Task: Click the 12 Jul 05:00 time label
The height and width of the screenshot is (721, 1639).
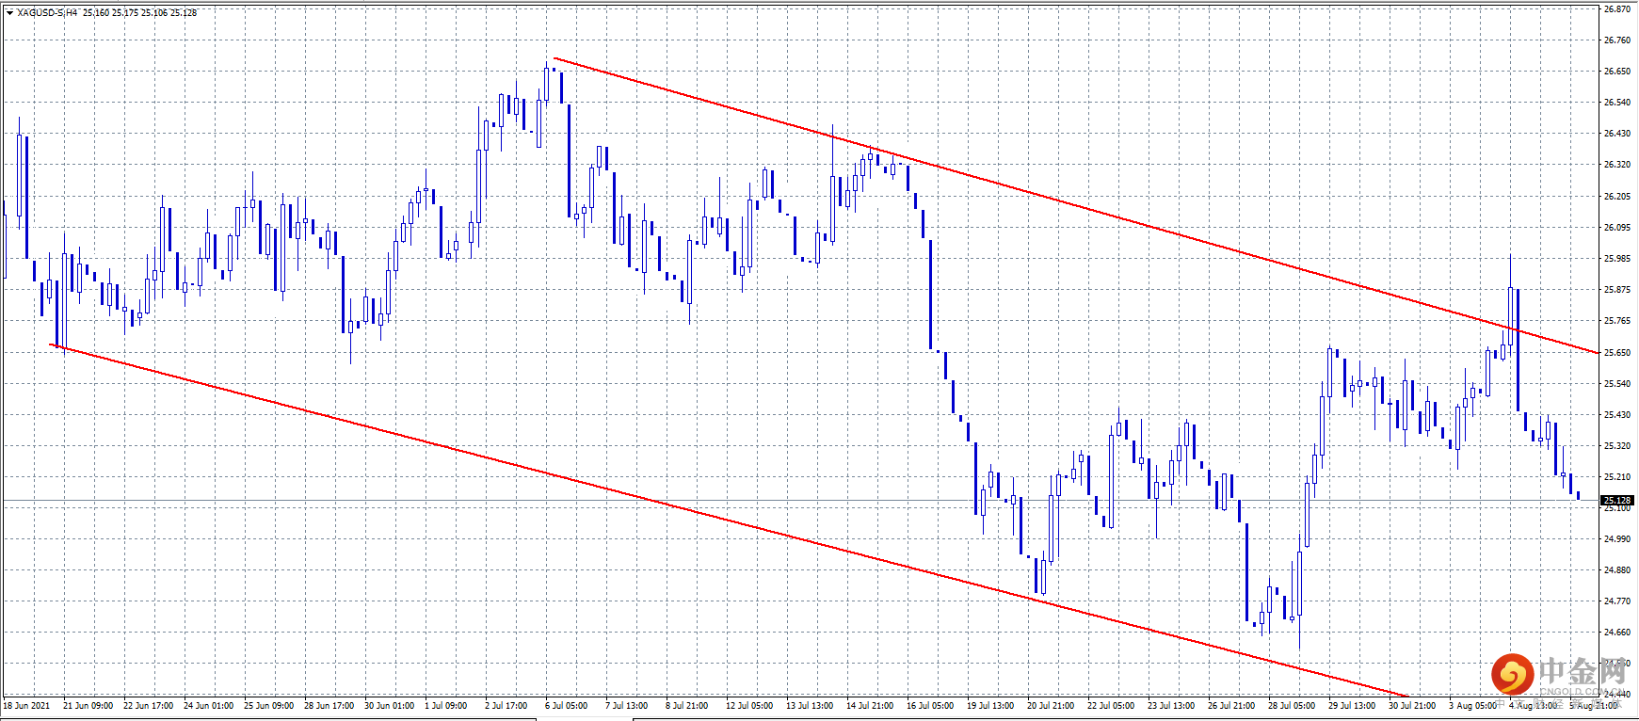Action: click(x=749, y=706)
